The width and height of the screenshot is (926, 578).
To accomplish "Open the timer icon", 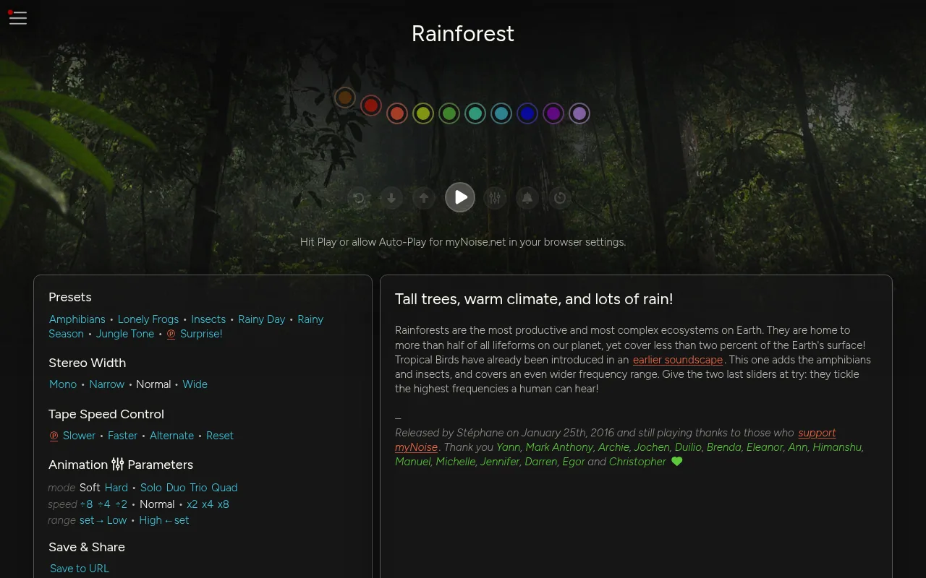I will (560, 198).
